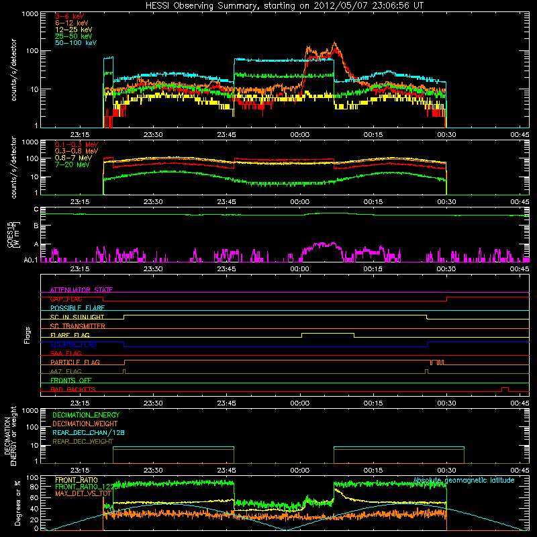
Task: Click the 'Flags' vertical axis label
Action: click(28, 335)
